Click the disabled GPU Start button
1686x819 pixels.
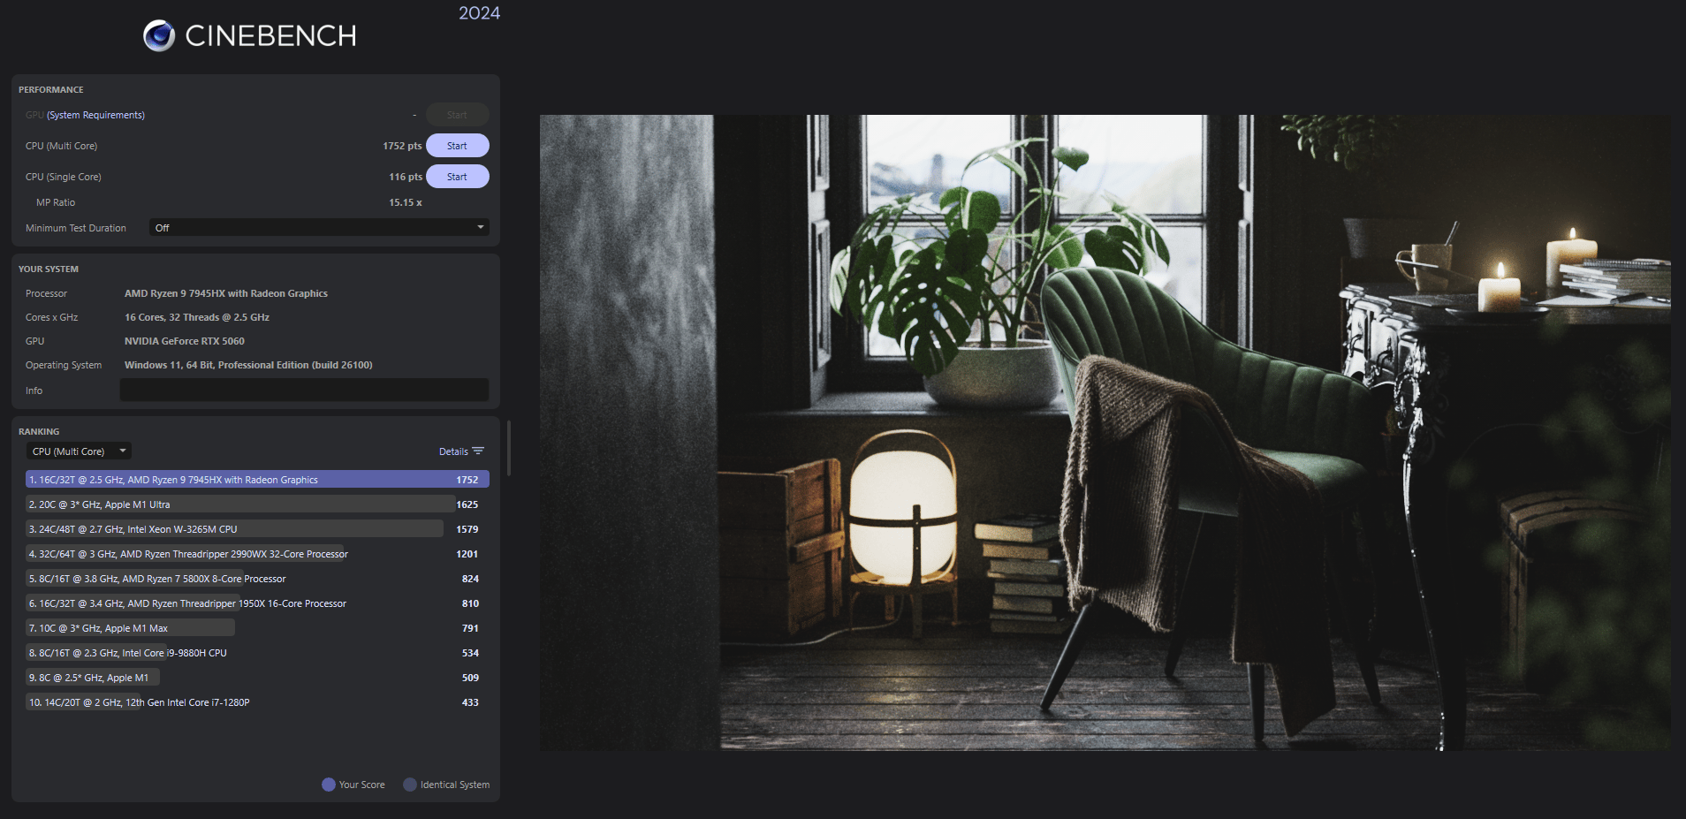click(457, 115)
